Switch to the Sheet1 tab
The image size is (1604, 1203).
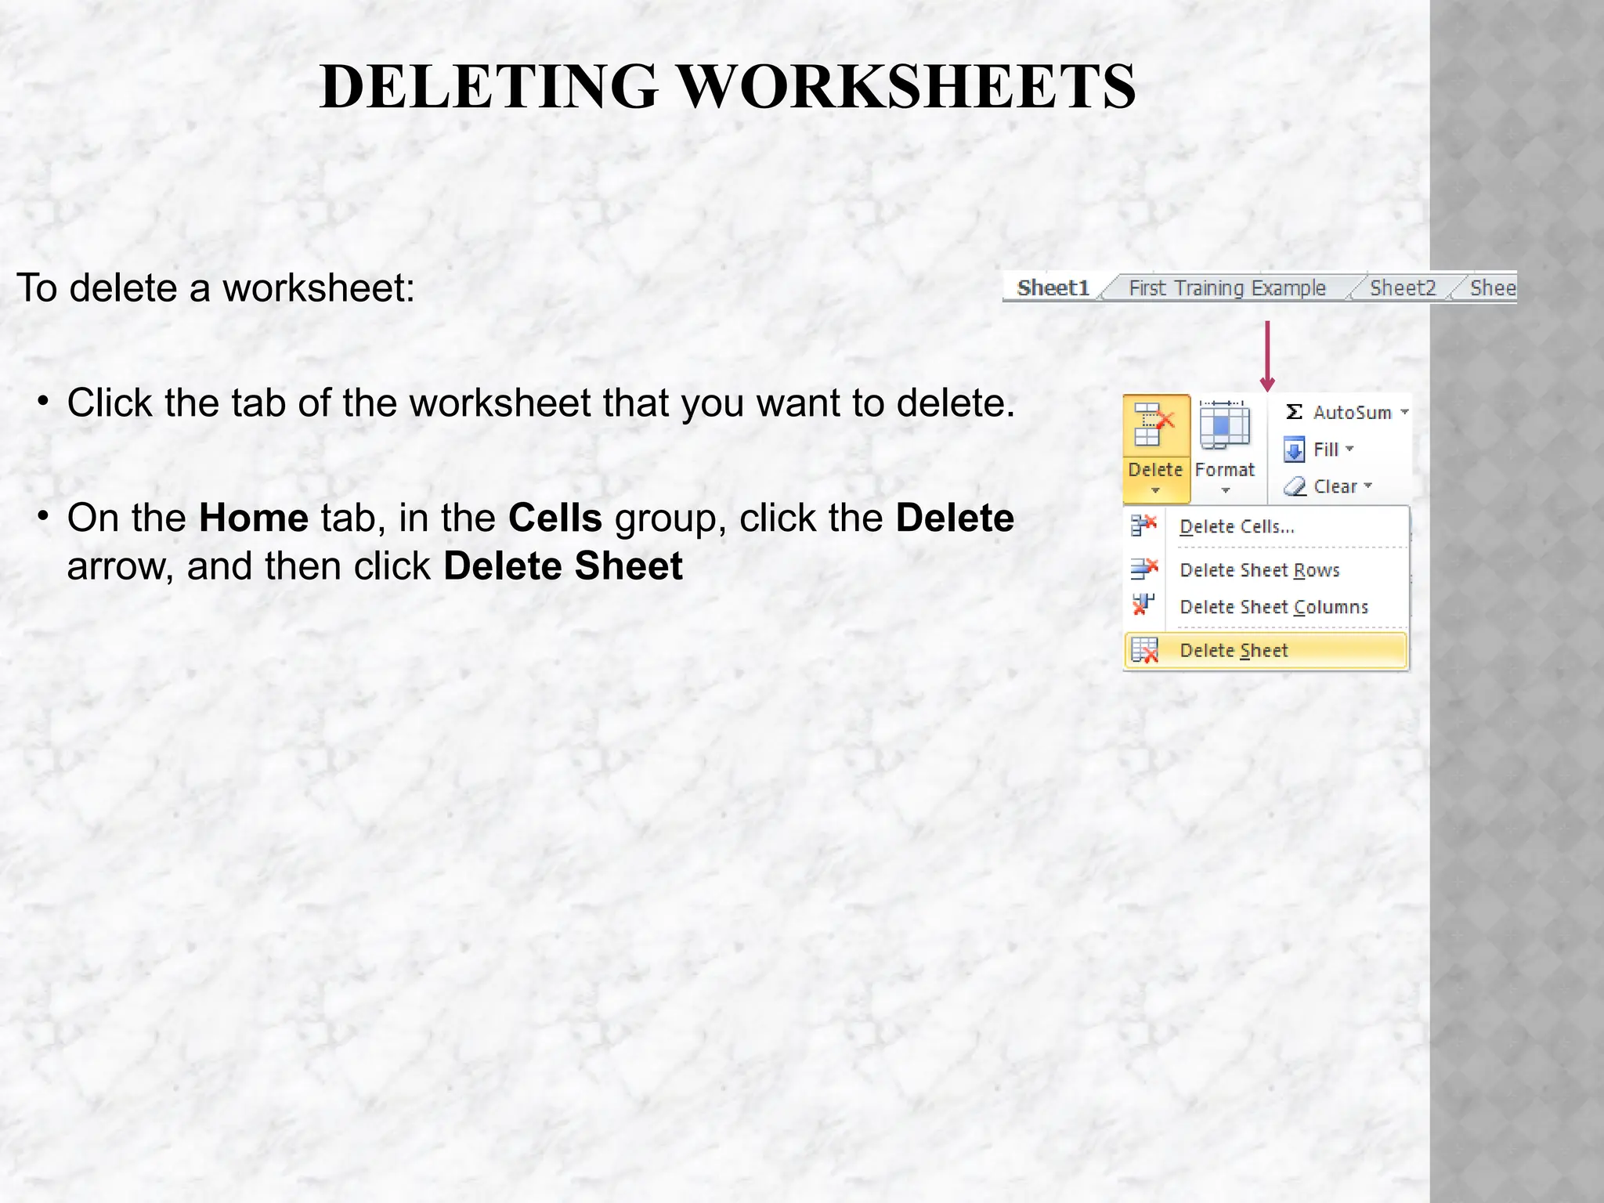coord(1053,288)
